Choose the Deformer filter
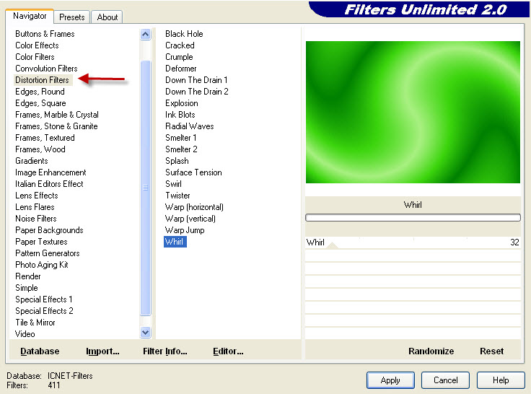This screenshot has height=394, width=531. [181, 69]
